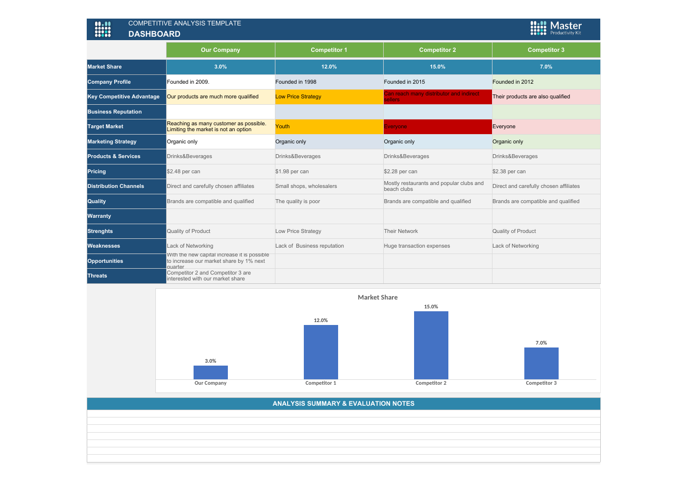Click the 'Their Network' strengths cell
The width and height of the screenshot is (688, 486).
click(438, 231)
